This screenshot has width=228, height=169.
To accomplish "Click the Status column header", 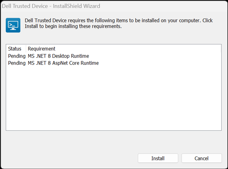I will click(x=15, y=49).
